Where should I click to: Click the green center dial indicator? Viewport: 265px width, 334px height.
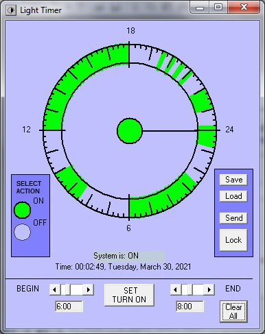[x=130, y=131]
